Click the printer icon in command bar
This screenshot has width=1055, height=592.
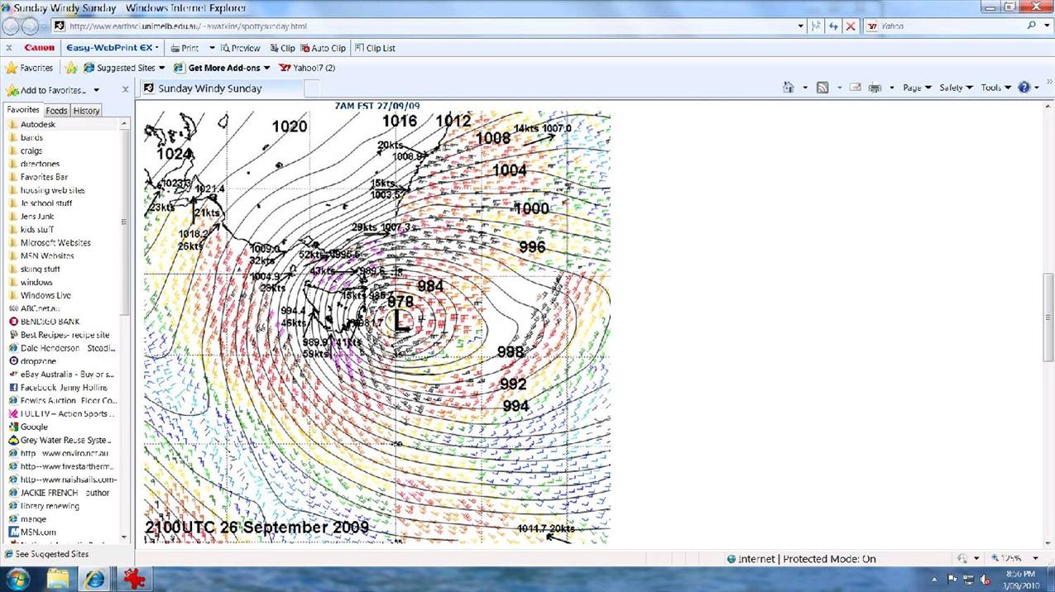[x=875, y=88]
